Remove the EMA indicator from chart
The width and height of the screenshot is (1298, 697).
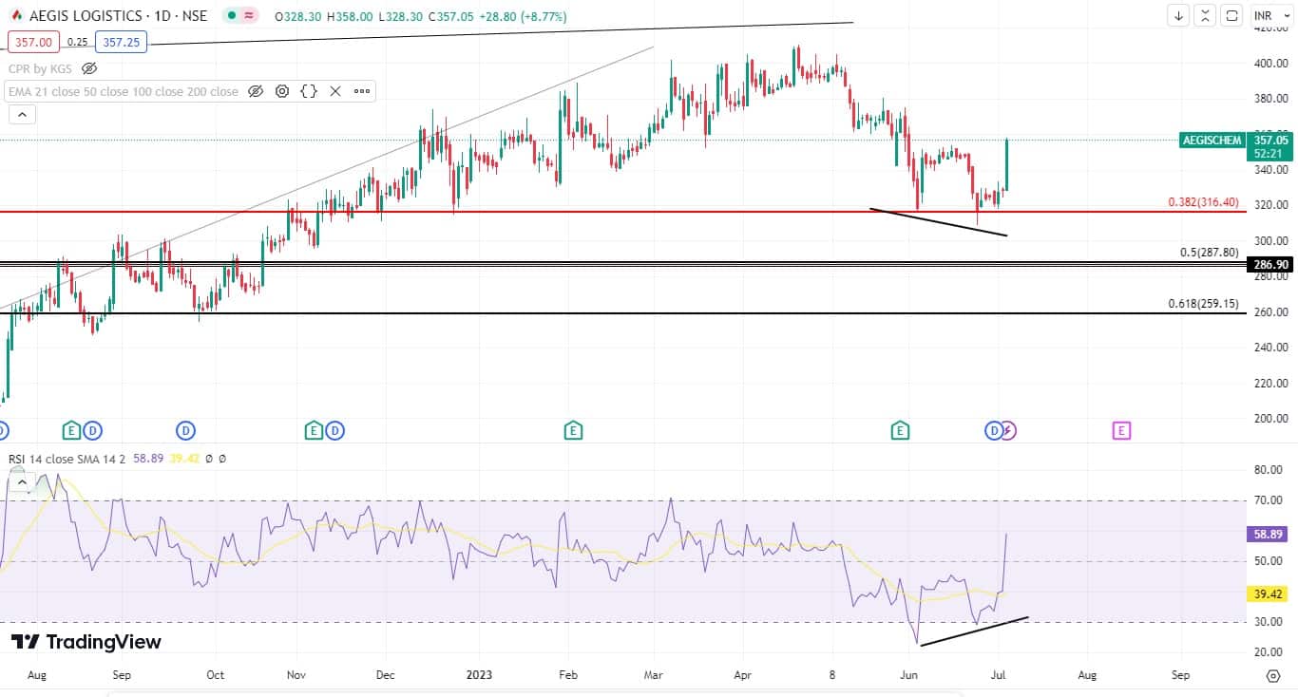(x=335, y=91)
